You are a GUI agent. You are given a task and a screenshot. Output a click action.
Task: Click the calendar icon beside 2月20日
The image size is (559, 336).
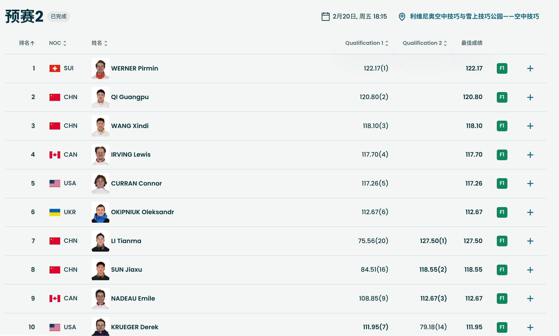pos(325,17)
